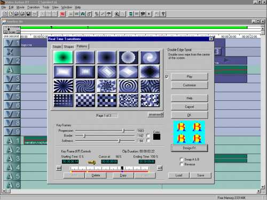Click the printer icon in the toolbar

coord(34,14)
